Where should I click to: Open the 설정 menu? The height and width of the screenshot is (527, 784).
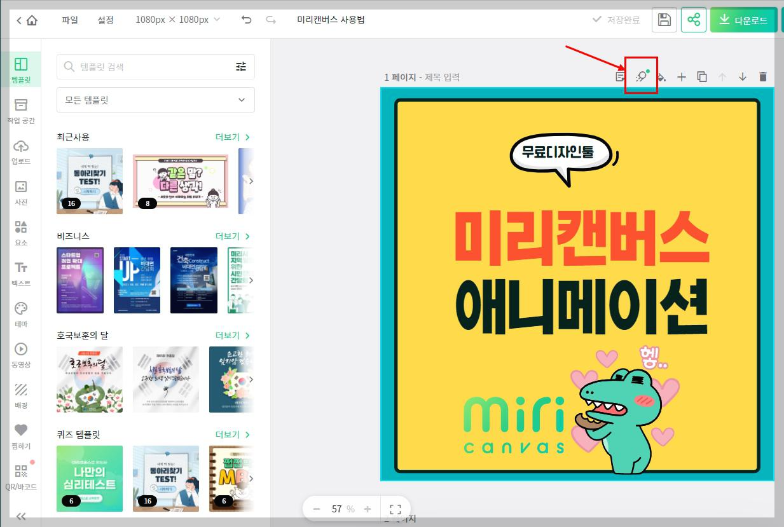(x=106, y=20)
